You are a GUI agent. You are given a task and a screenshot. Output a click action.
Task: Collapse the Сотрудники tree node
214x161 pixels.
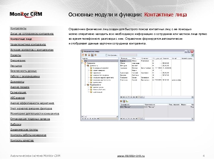[82, 63]
